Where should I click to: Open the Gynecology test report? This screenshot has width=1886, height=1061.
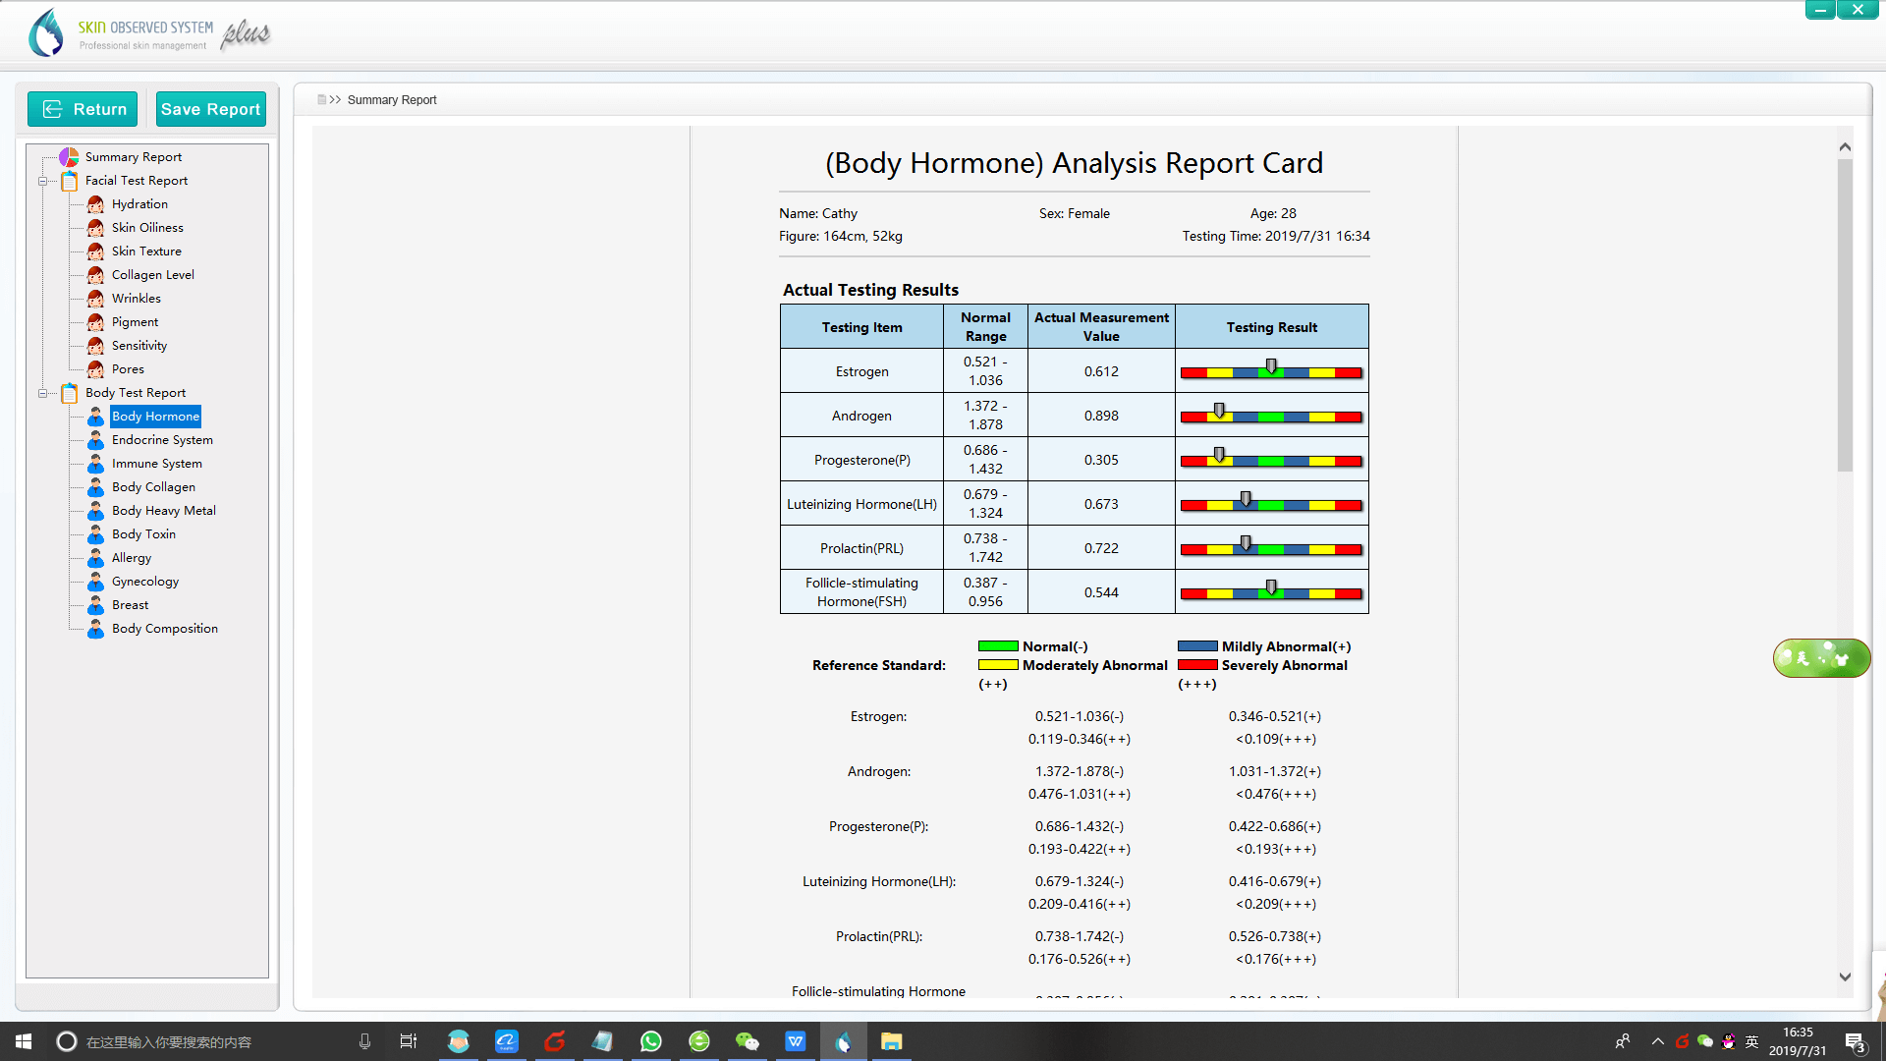(145, 582)
